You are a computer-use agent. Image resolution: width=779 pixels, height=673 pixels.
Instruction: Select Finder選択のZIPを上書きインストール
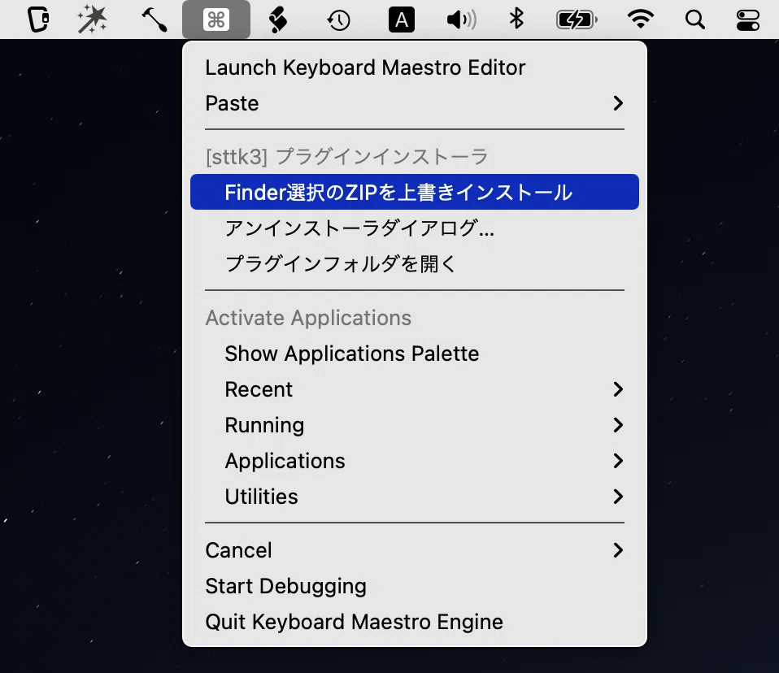click(x=415, y=192)
